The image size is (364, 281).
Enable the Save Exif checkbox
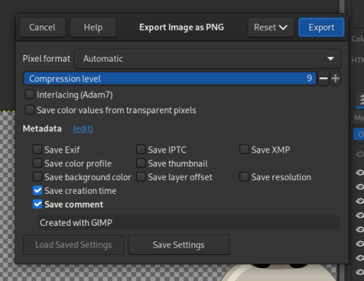(x=37, y=150)
